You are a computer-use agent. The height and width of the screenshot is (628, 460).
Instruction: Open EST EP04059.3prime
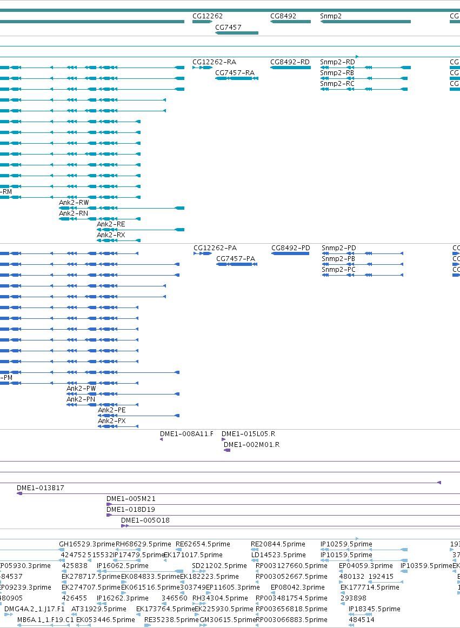(x=366, y=565)
